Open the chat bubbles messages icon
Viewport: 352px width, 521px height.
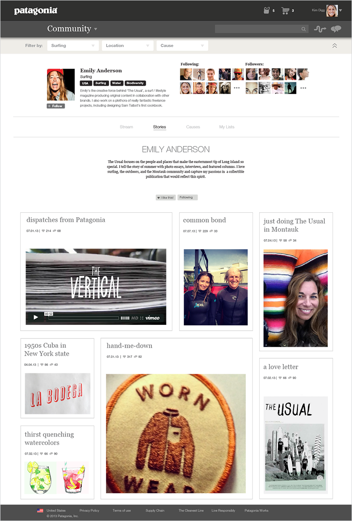[x=336, y=29]
